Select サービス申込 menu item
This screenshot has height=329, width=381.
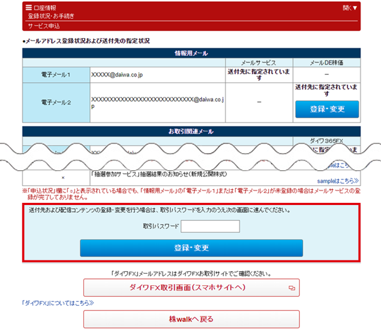pos(44,26)
